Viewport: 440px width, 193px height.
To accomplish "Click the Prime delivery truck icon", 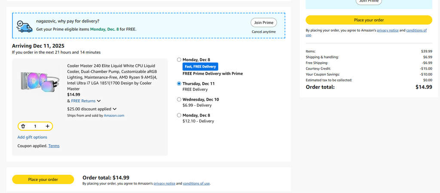I will (24, 26).
